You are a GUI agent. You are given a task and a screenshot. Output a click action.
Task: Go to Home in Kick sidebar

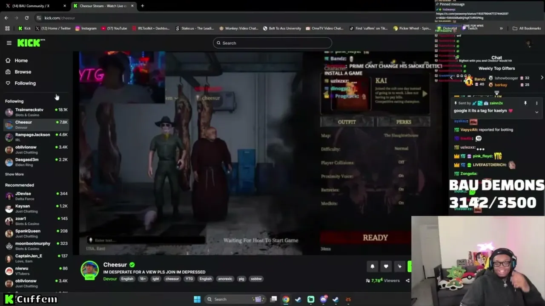pos(17,60)
